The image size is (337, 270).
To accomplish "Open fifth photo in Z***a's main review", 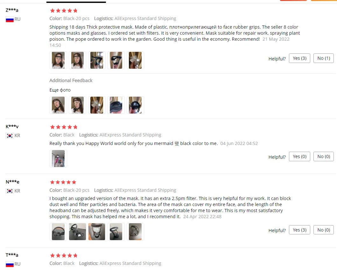I will 135,60.
